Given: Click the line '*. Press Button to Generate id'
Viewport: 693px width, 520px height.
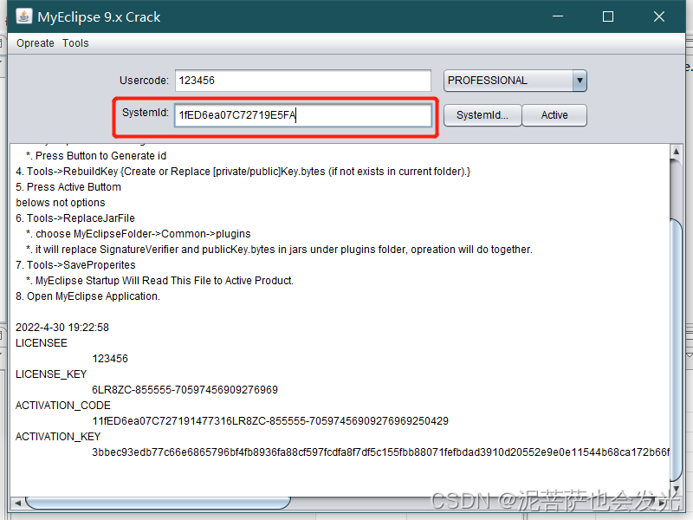Looking at the screenshot, I should [96, 156].
